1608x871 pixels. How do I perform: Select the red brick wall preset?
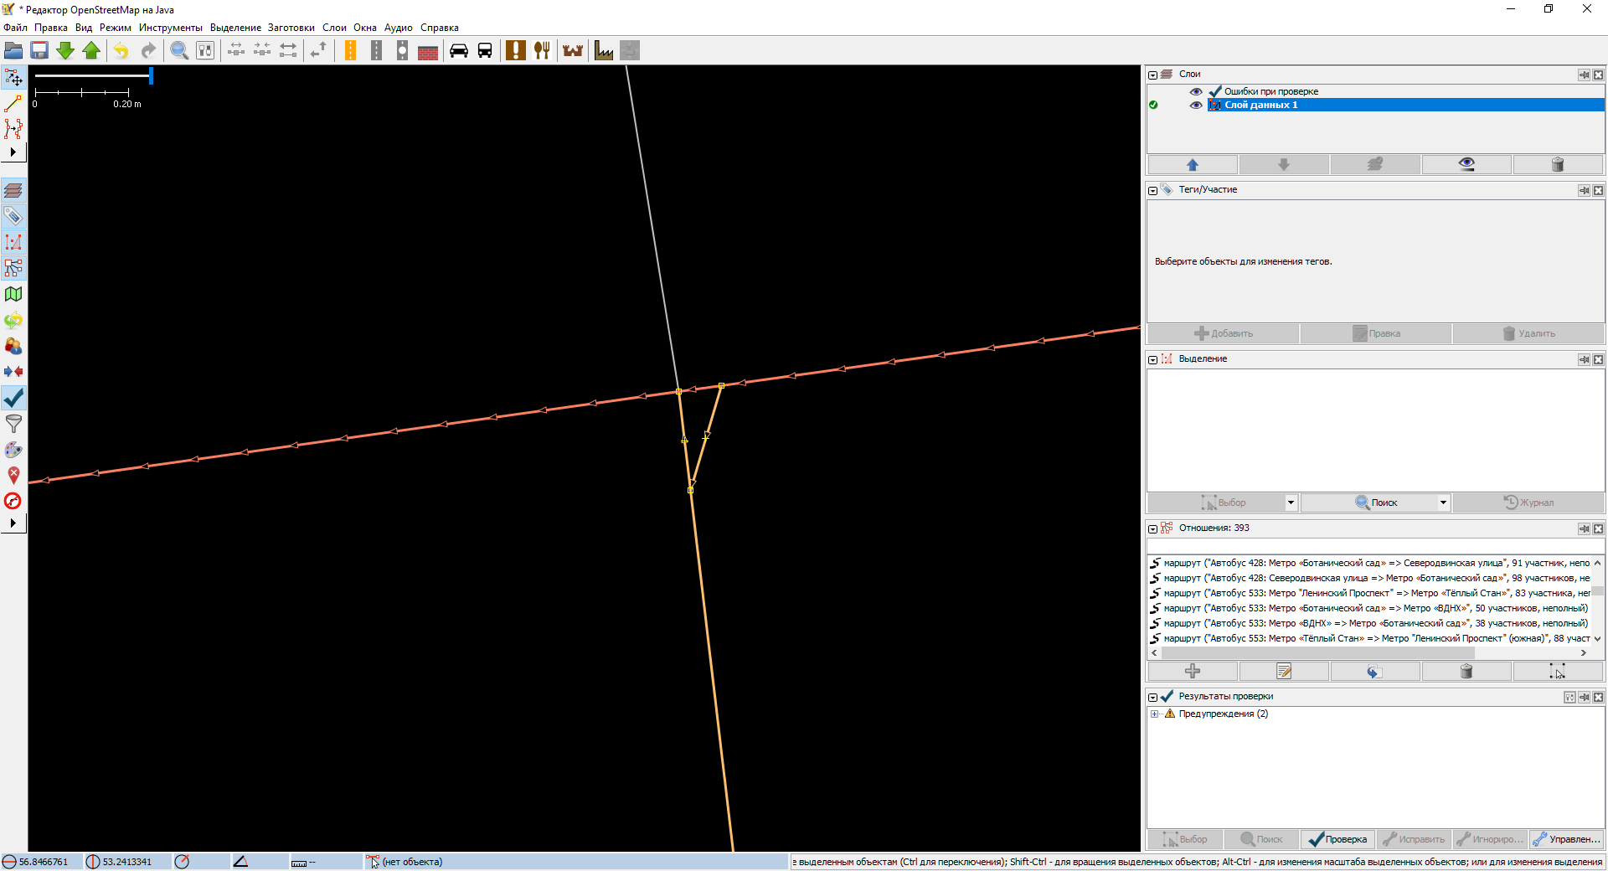(428, 50)
